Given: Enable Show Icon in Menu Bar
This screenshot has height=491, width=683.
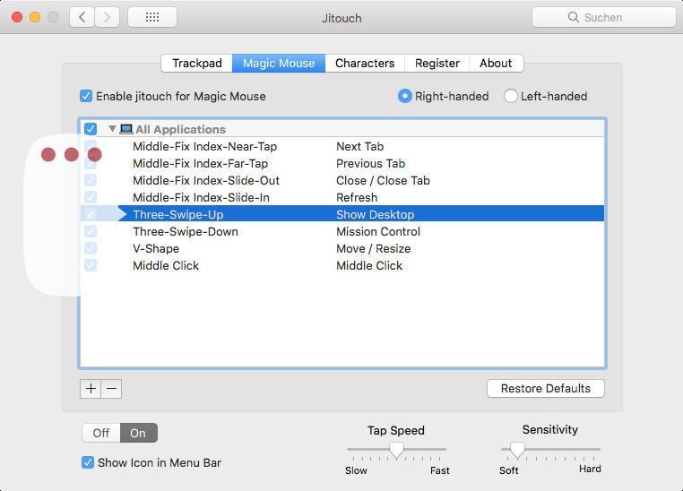Looking at the screenshot, I should (88, 462).
